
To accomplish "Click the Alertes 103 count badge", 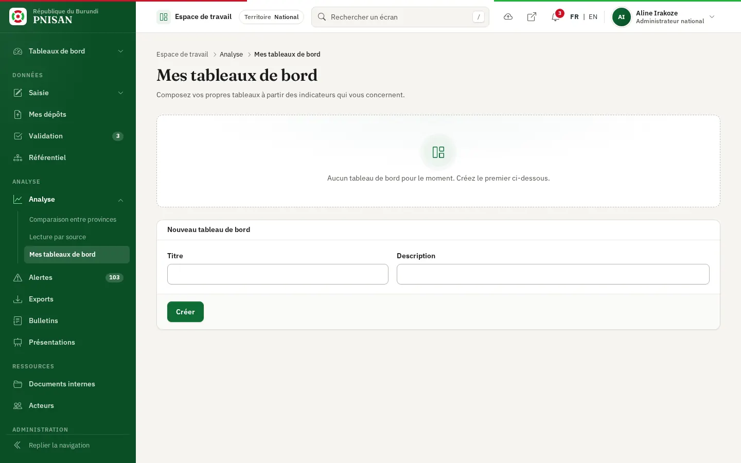I will (114, 277).
